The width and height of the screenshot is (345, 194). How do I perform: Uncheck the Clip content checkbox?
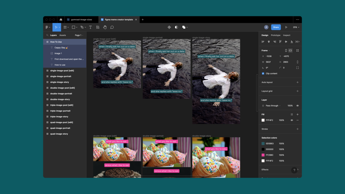tap(263, 73)
